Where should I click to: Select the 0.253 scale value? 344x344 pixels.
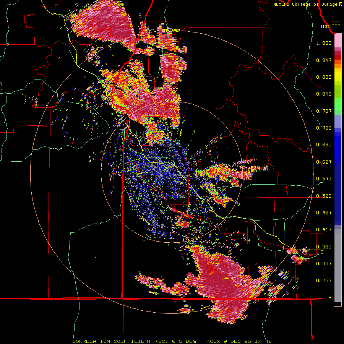click(324, 281)
